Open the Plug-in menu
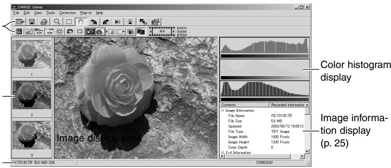391x168 pixels. [86, 13]
